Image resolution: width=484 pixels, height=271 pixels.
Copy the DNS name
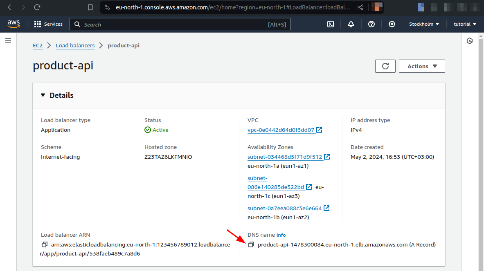click(x=251, y=244)
